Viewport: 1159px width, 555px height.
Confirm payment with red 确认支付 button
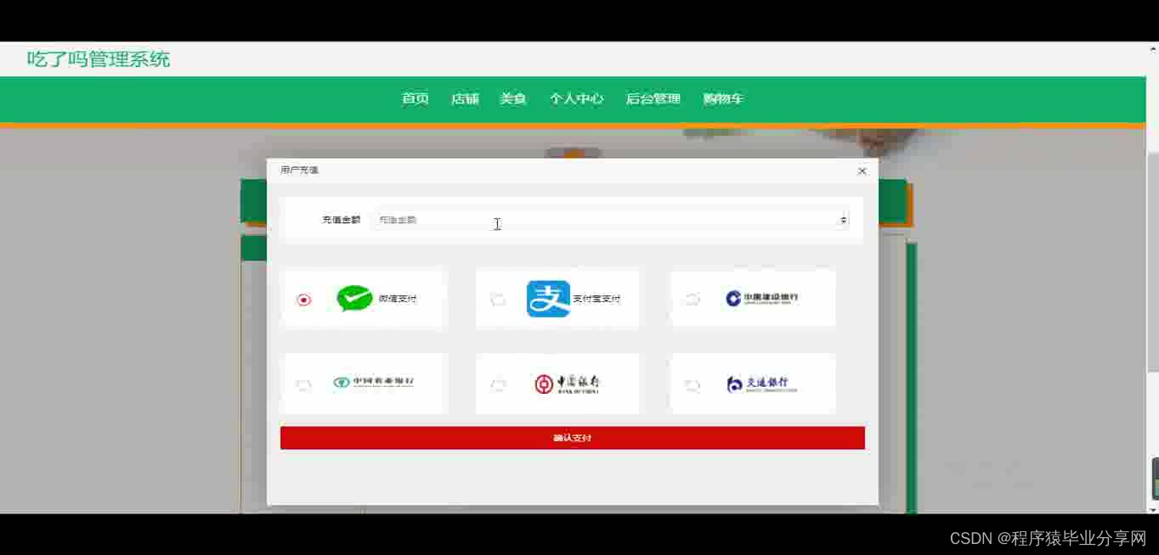coord(573,438)
